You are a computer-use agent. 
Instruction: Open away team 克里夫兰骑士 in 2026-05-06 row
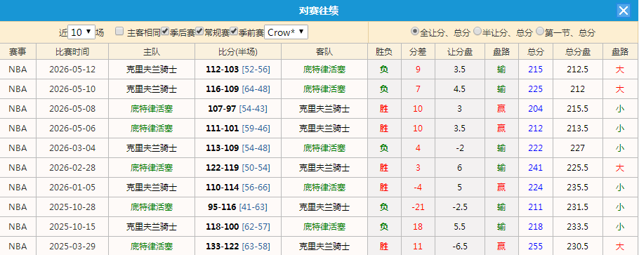pyautogui.click(x=324, y=129)
